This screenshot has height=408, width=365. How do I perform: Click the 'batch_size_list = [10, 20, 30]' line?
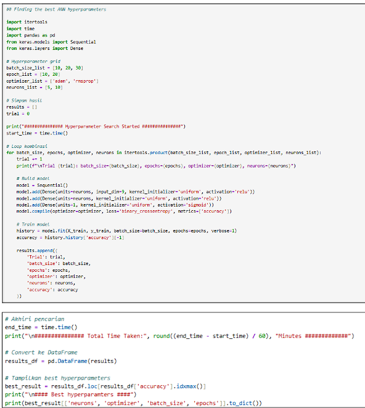pyautogui.click(x=45, y=68)
